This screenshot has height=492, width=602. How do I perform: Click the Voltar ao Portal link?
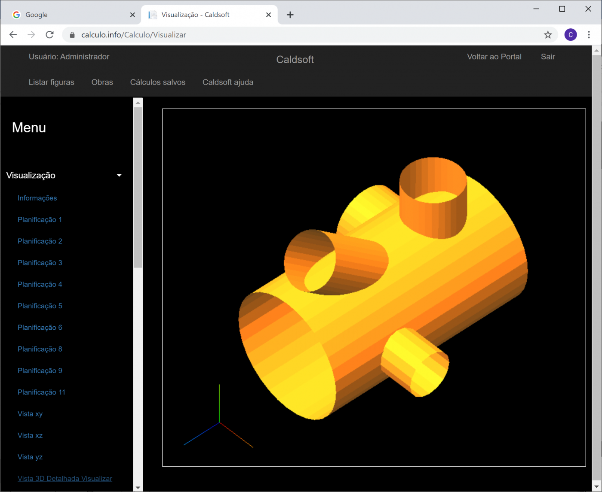click(494, 57)
